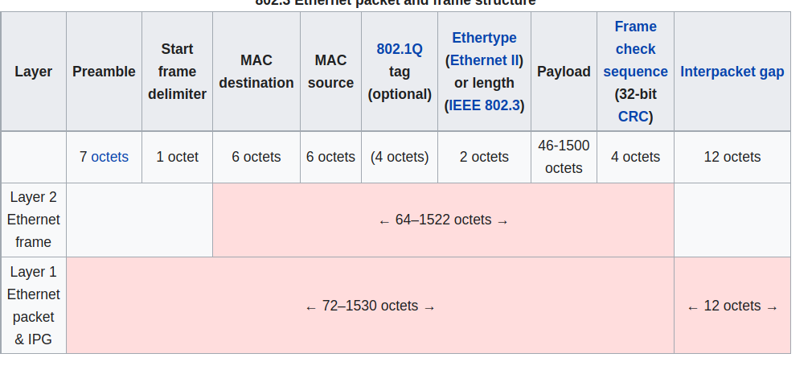Select the MAC source header cell

tap(330, 72)
